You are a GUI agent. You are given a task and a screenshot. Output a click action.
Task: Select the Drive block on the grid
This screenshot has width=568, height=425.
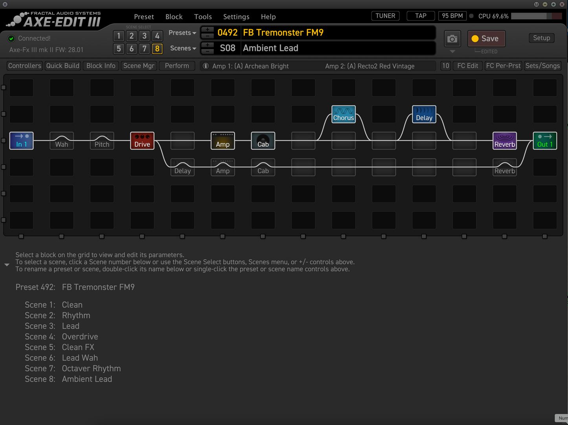[x=142, y=140]
